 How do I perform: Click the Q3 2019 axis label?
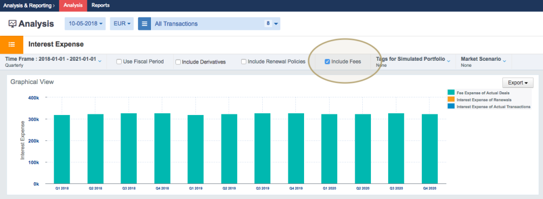pos(262,189)
